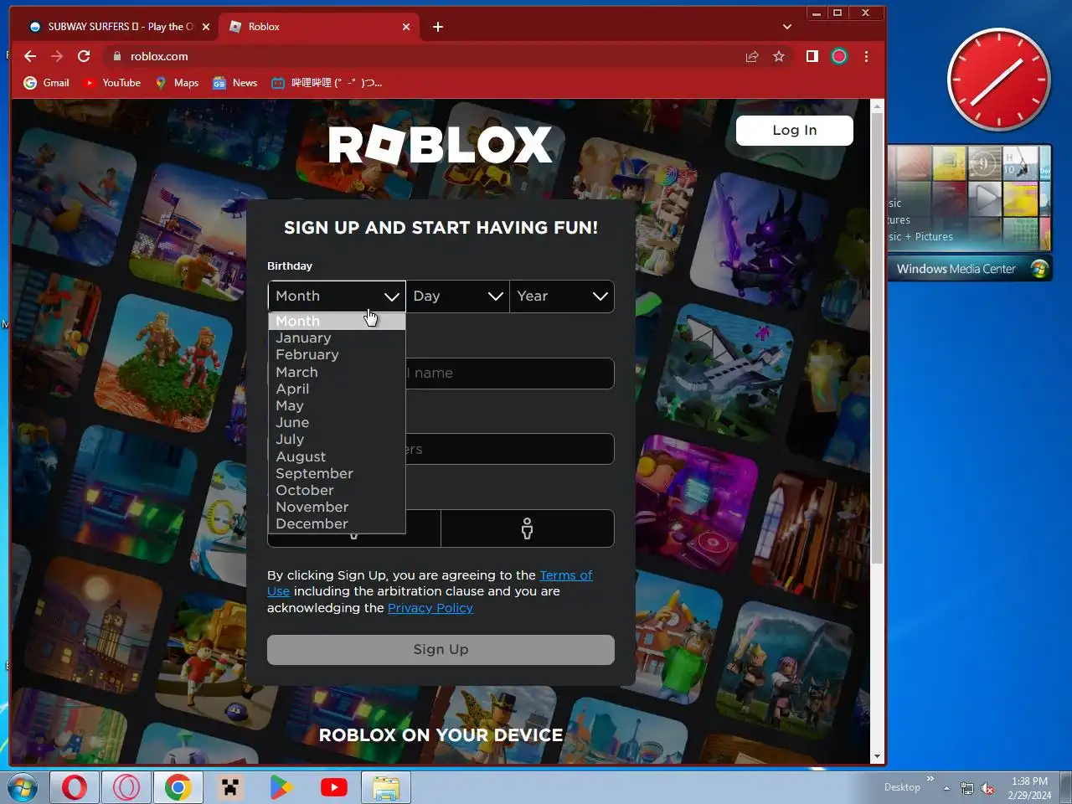Open File Explorer from taskbar
Screen dimensions: 1072x804
(386, 787)
